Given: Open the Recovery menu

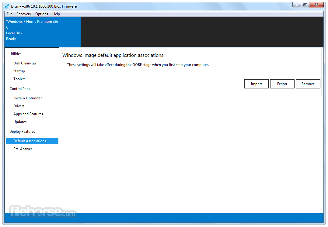Looking at the screenshot, I should pos(24,14).
